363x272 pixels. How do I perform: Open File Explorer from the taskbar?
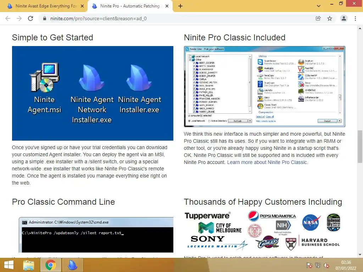29,265
